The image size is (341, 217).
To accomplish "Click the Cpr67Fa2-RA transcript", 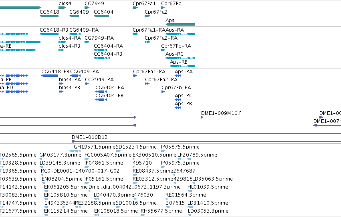I will [147, 42].
